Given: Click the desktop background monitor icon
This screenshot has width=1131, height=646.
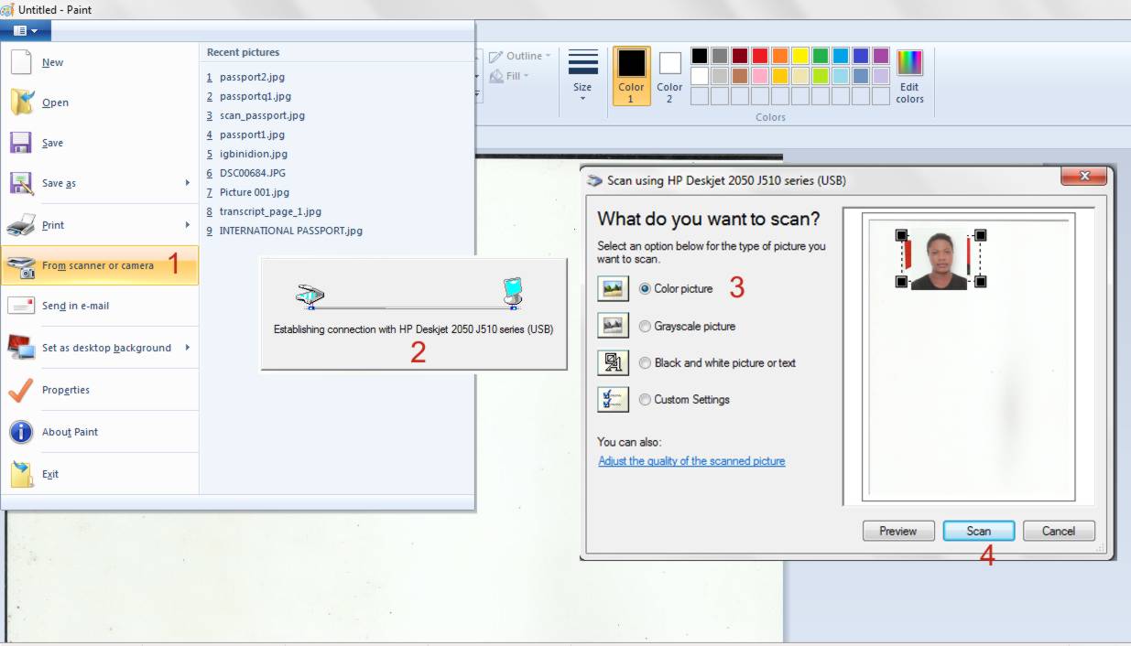Looking at the screenshot, I should [21, 347].
